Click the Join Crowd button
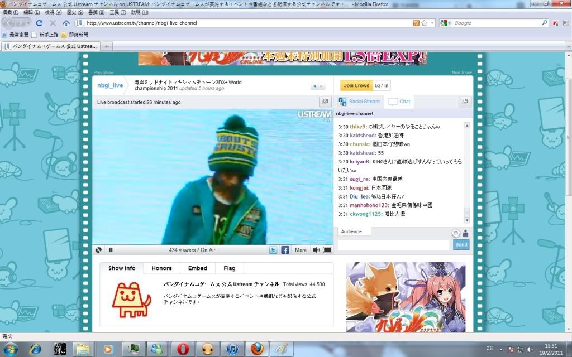Viewport: 572px width, 357px height. (x=356, y=85)
